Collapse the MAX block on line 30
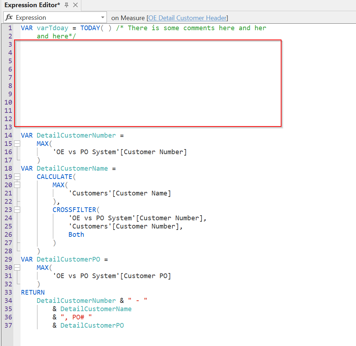The height and width of the screenshot is (346, 356). point(17,267)
